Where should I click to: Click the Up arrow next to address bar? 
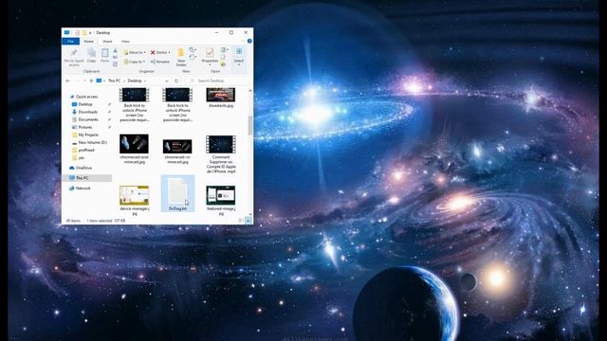pyautogui.click(x=91, y=81)
